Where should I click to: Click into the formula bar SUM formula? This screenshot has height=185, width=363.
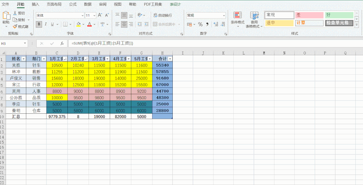pyautogui.click(x=102, y=43)
